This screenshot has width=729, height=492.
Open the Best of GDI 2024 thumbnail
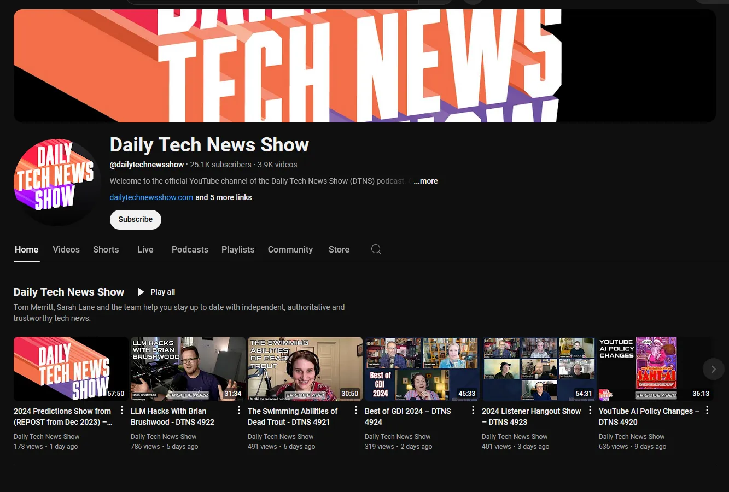coord(422,369)
